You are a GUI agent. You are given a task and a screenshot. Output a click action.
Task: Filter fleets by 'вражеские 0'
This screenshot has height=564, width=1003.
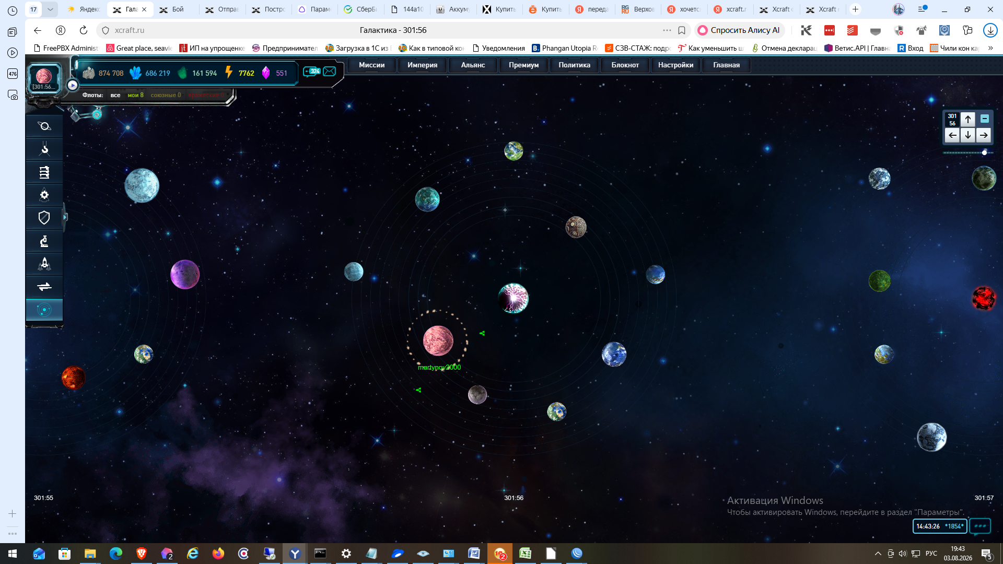click(x=207, y=95)
